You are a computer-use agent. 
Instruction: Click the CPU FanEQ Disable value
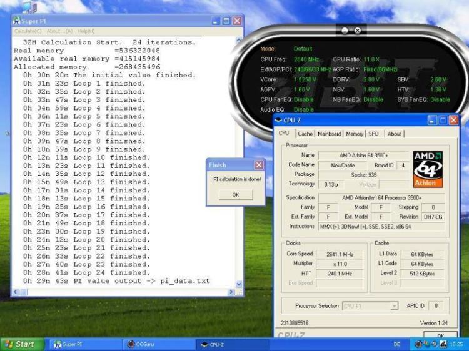click(x=303, y=99)
